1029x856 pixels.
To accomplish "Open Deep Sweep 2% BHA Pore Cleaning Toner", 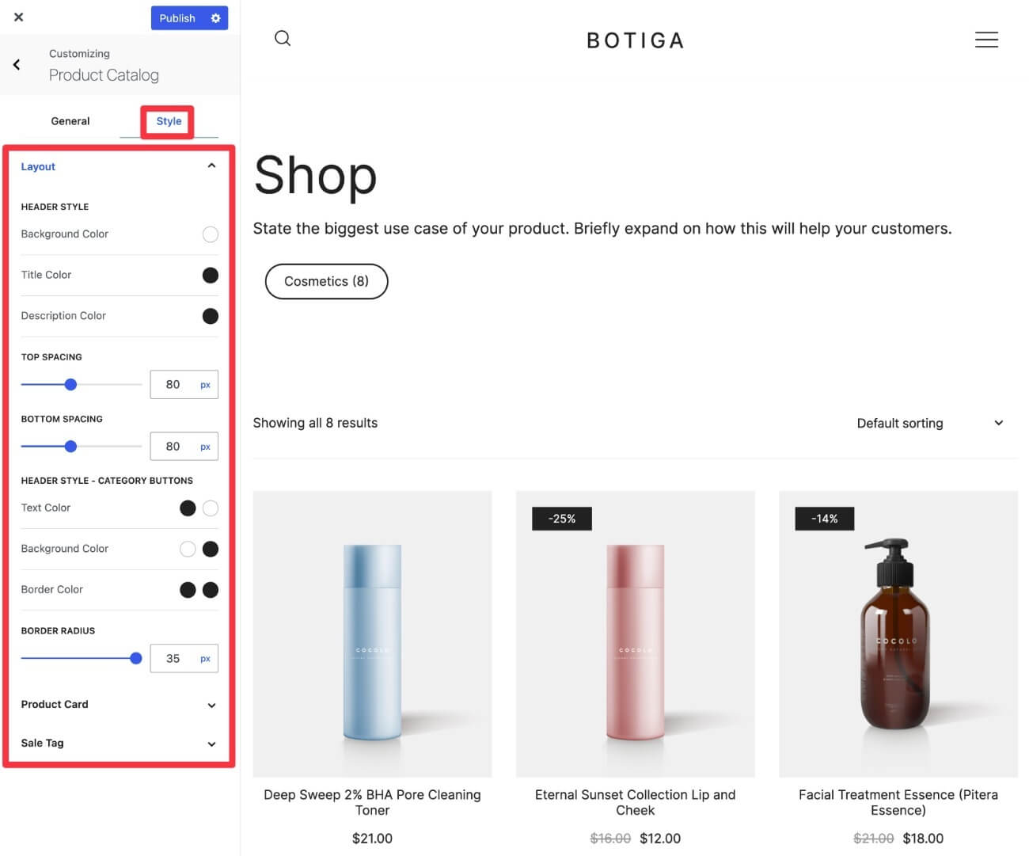I will coord(372,802).
